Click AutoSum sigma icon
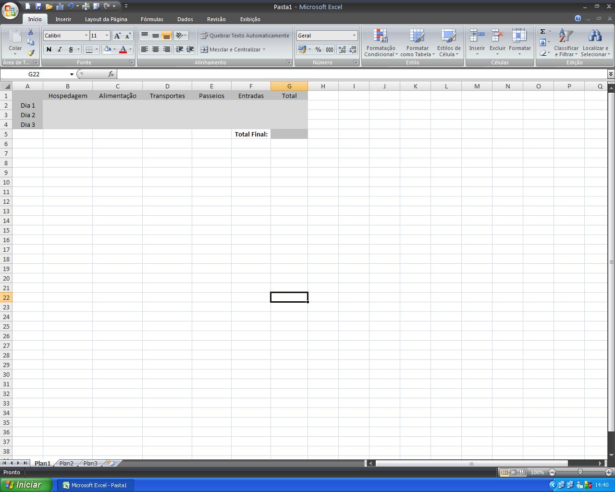Screen dimensions: 615x492 click(543, 32)
